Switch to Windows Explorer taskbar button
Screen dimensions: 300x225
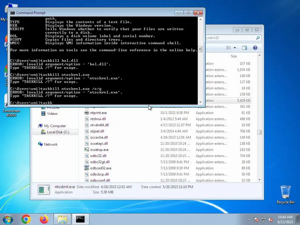pyautogui.click(x=62, y=219)
